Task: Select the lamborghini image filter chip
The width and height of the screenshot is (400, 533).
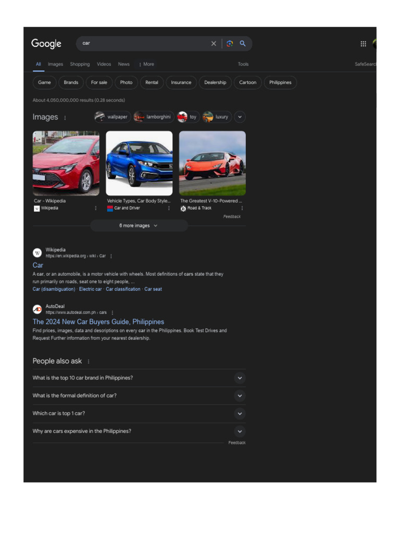Action: pos(154,117)
